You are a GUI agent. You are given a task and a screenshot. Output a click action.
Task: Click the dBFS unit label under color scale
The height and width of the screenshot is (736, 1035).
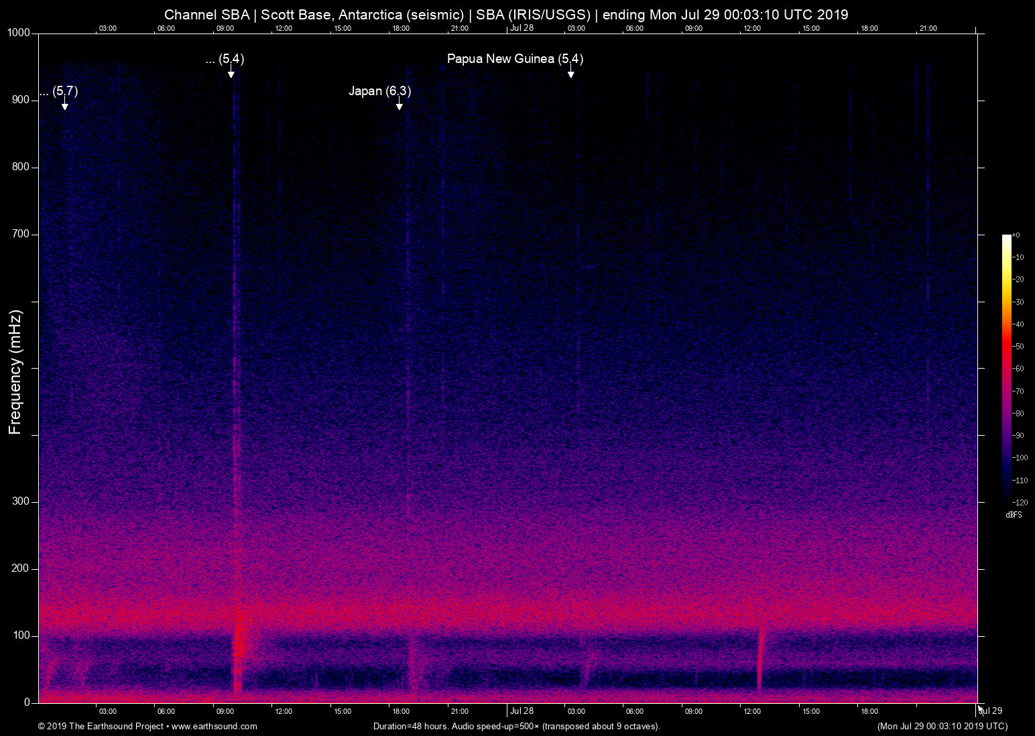pos(1014,515)
